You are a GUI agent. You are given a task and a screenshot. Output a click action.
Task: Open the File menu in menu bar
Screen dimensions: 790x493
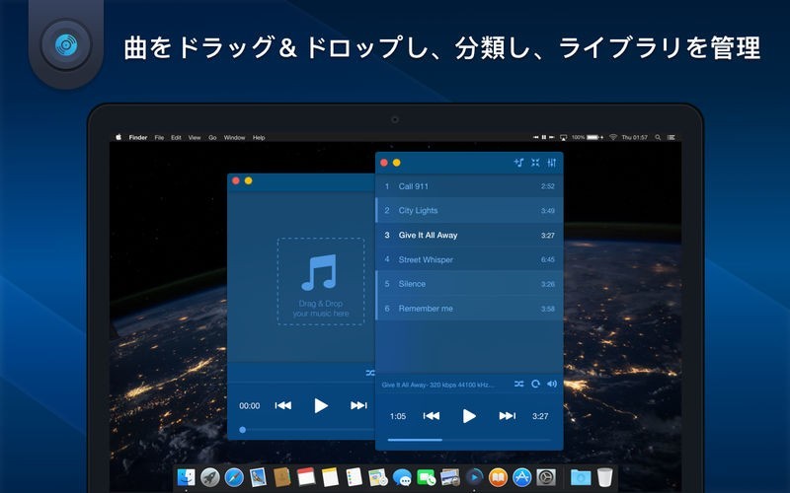coord(159,137)
